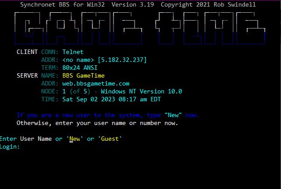
Task: Click the 'SERVER' section label
Action: point(27,75)
